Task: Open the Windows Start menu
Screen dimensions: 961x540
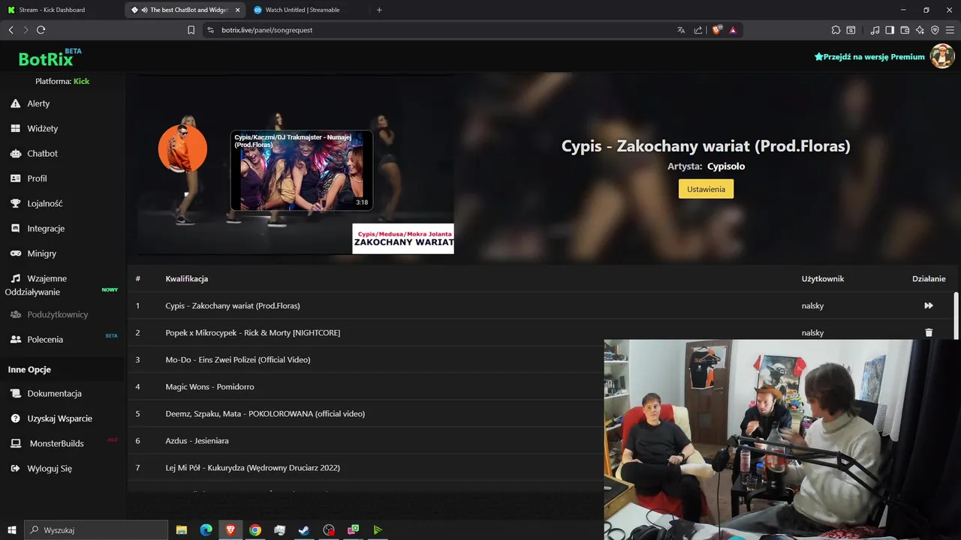Action: 12,530
